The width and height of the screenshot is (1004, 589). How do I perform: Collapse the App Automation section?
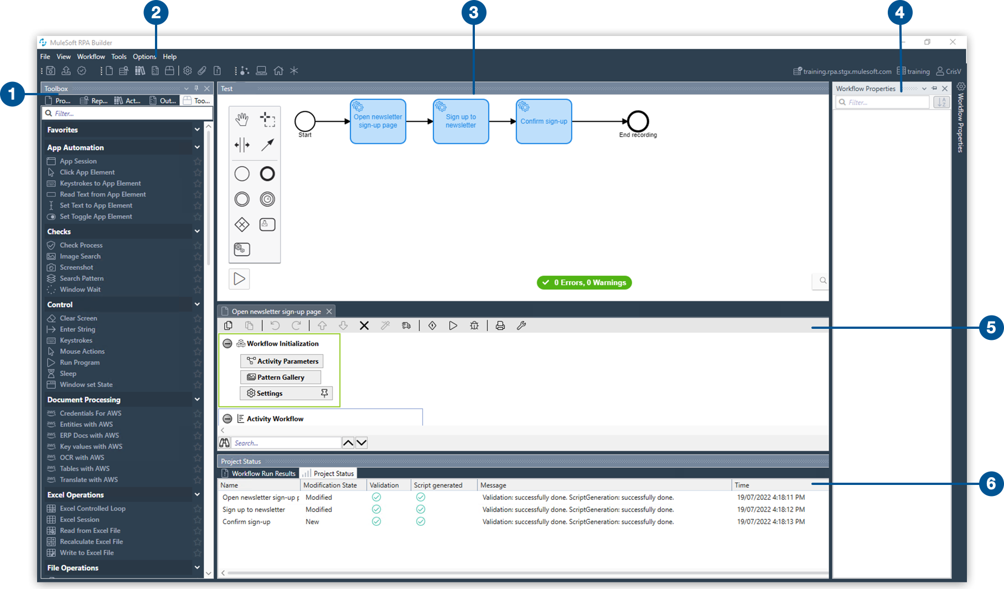tap(197, 147)
